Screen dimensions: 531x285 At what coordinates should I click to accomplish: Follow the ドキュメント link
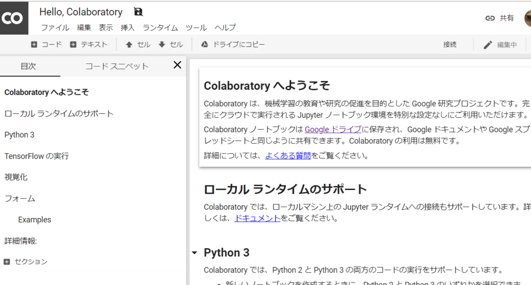[x=257, y=218]
